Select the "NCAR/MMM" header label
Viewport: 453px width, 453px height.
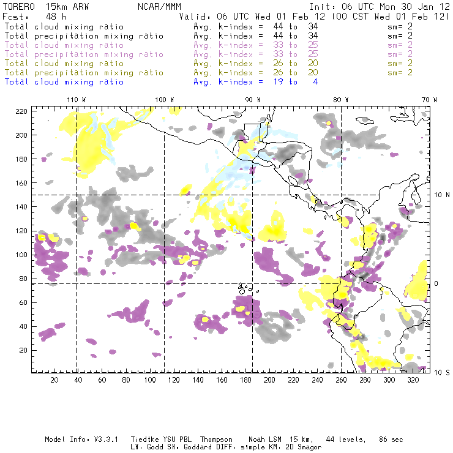pyautogui.click(x=159, y=7)
